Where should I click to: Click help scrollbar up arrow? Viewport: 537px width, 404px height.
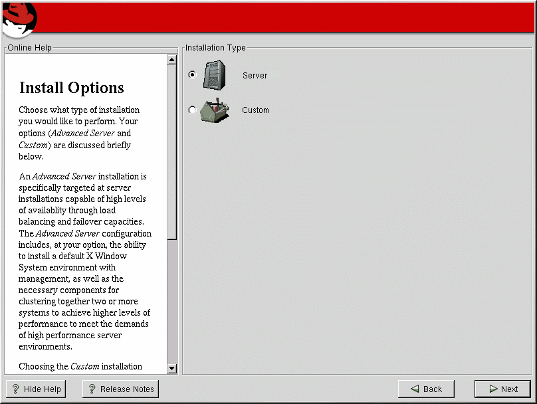click(x=172, y=60)
